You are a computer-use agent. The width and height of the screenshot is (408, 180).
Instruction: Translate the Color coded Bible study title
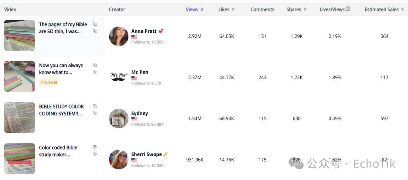tap(95, 154)
